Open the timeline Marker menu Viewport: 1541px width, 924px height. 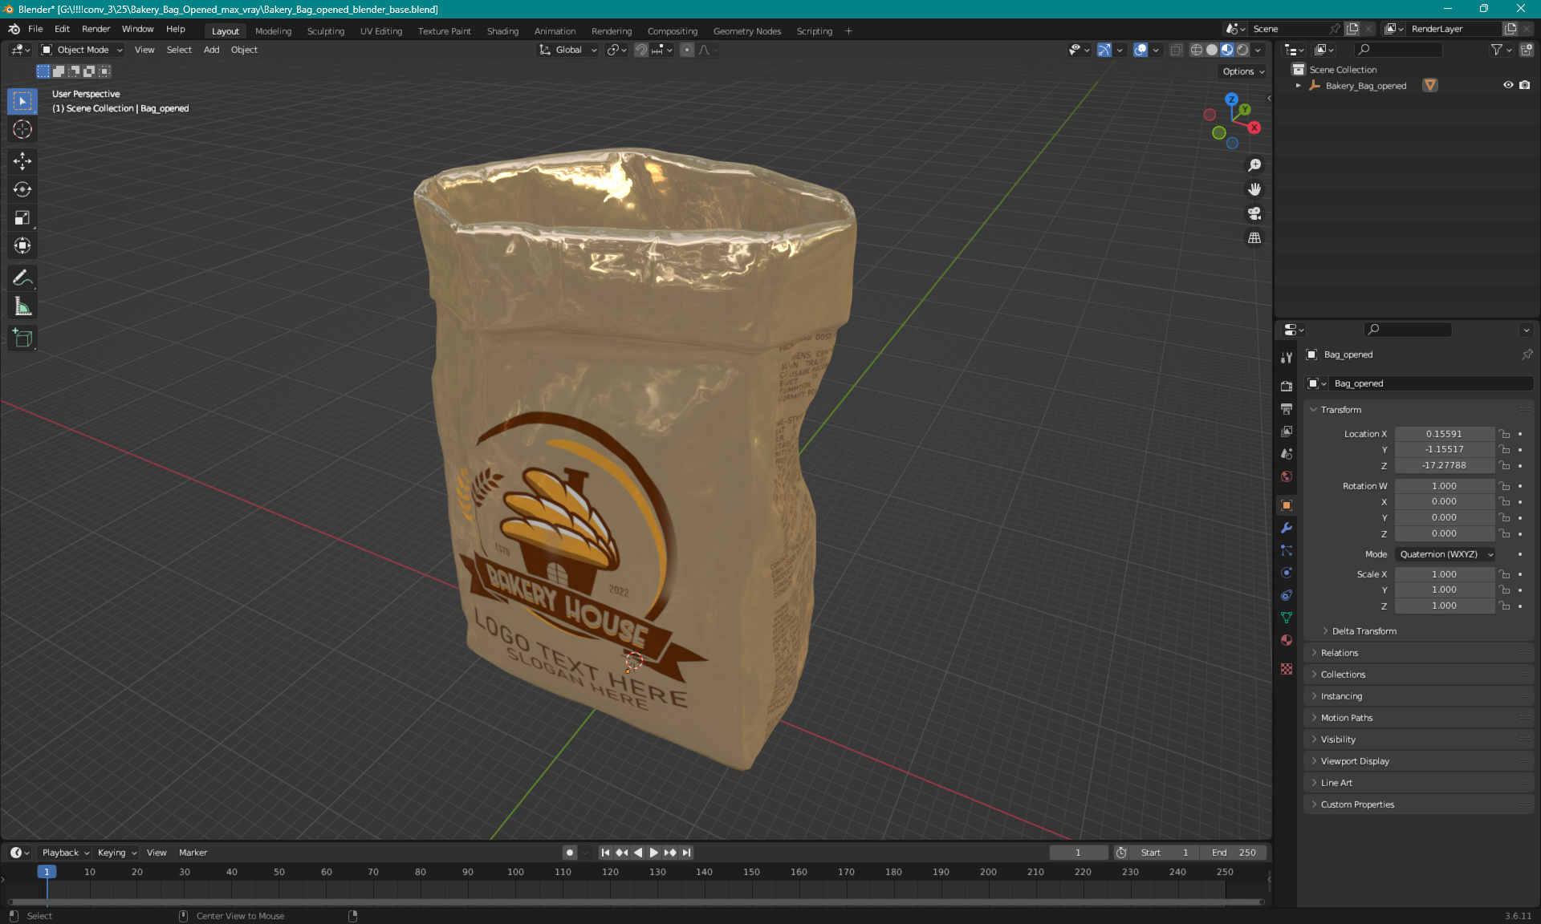click(193, 853)
